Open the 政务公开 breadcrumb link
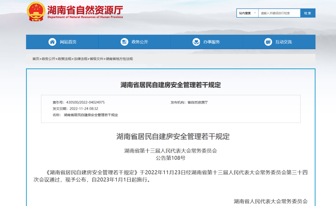336x206 pixels. click(49, 58)
